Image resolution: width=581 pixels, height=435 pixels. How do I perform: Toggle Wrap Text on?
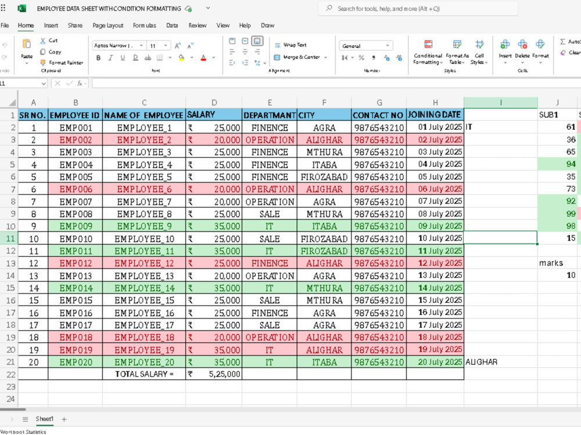point(290,45)
